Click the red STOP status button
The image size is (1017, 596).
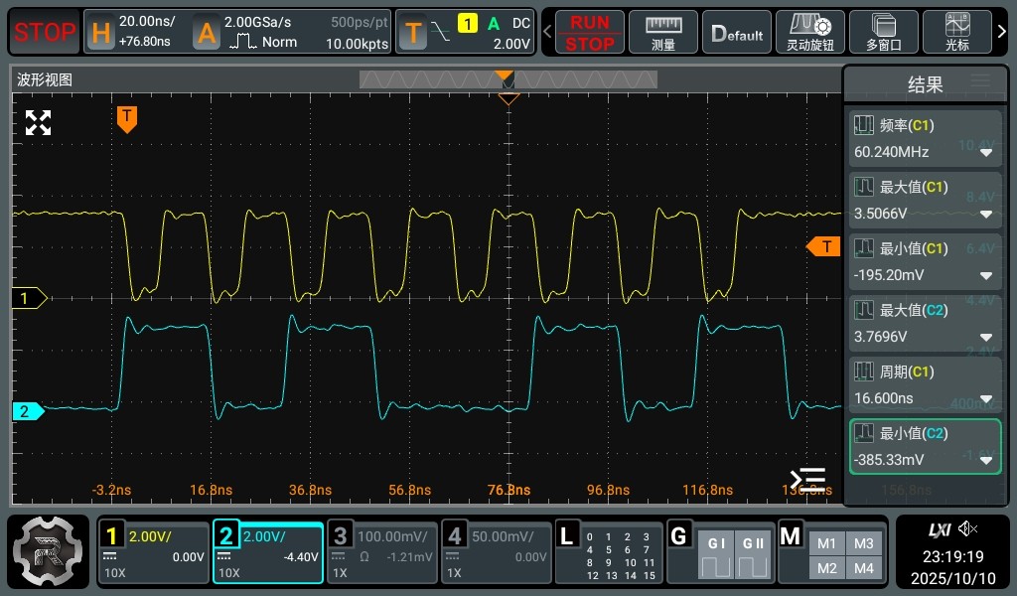tap(45, 33)
